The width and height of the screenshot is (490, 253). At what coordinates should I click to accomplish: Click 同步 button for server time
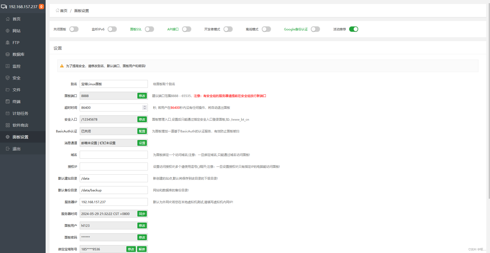[142, 214]
